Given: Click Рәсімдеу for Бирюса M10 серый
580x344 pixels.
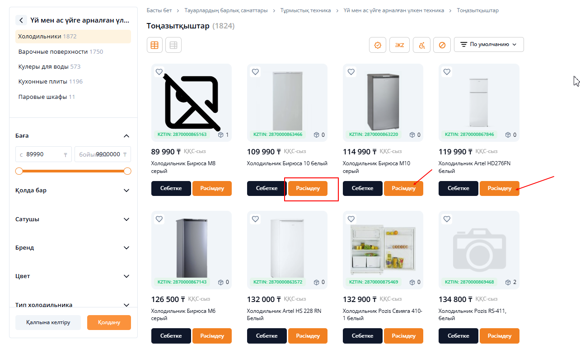Looking at the screenshot, I should pos(403,188).
